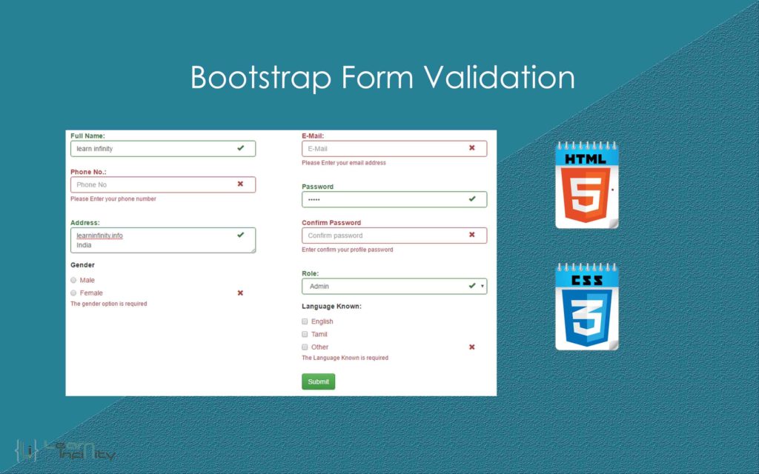The height and width of the screenshot is (474, 759).
Task: Check the Tamil language option
Action: [305, 333]
